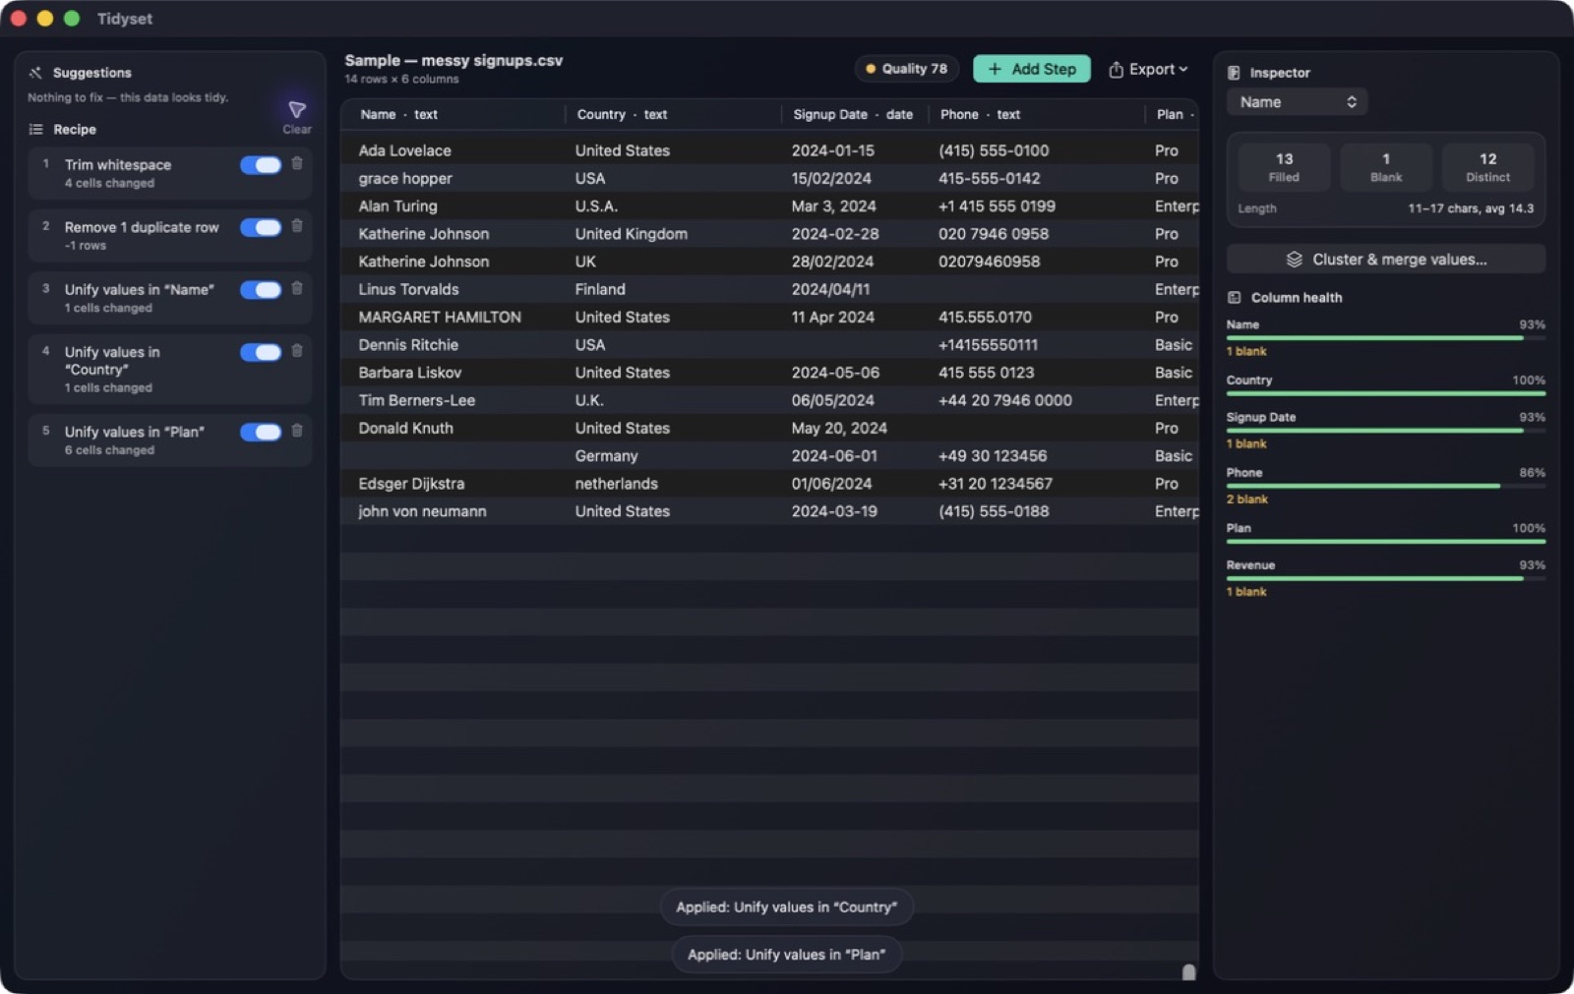
Task: Open the Name column selector in Inspector
Action: point(1297,102)
